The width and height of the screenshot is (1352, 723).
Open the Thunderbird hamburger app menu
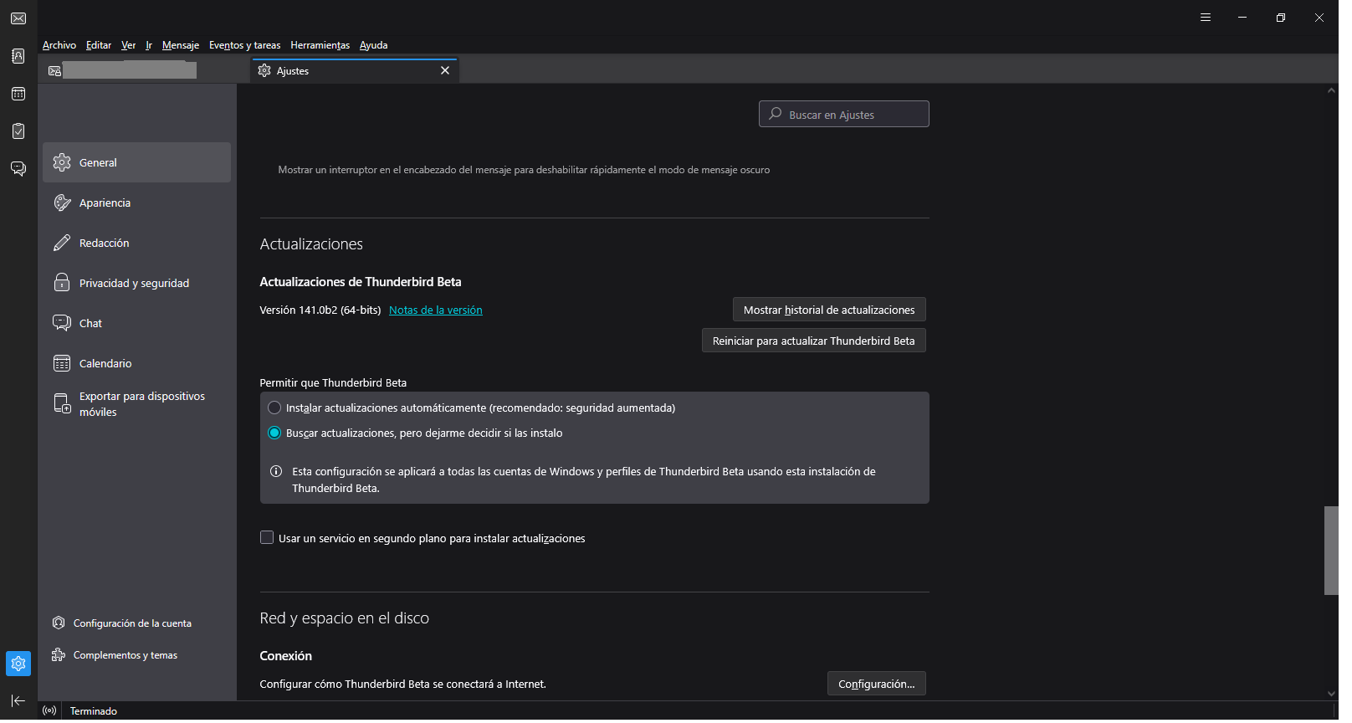[1206, 18]
